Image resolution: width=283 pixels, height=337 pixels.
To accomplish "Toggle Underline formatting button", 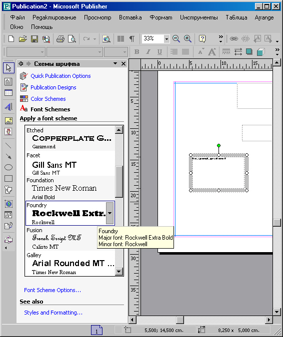I will tap(159, 52).
